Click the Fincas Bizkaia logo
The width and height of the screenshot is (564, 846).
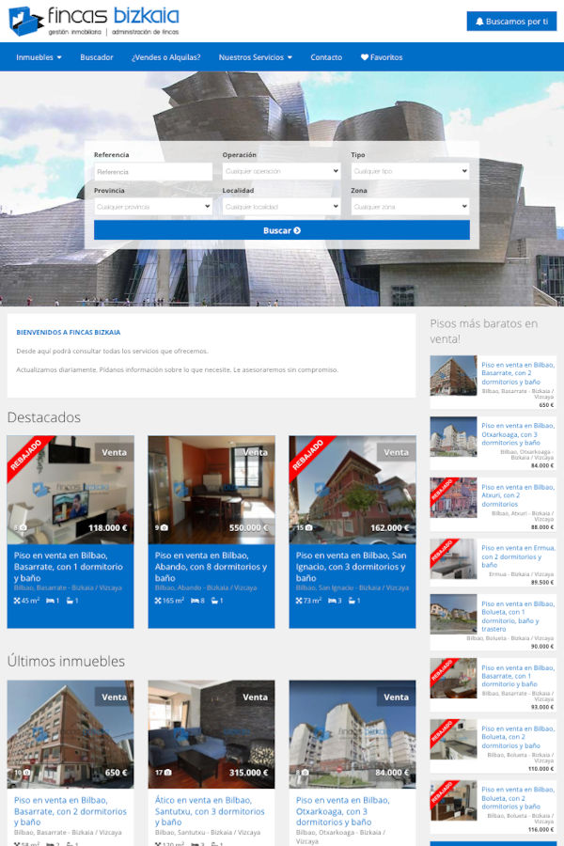(94, 21)
